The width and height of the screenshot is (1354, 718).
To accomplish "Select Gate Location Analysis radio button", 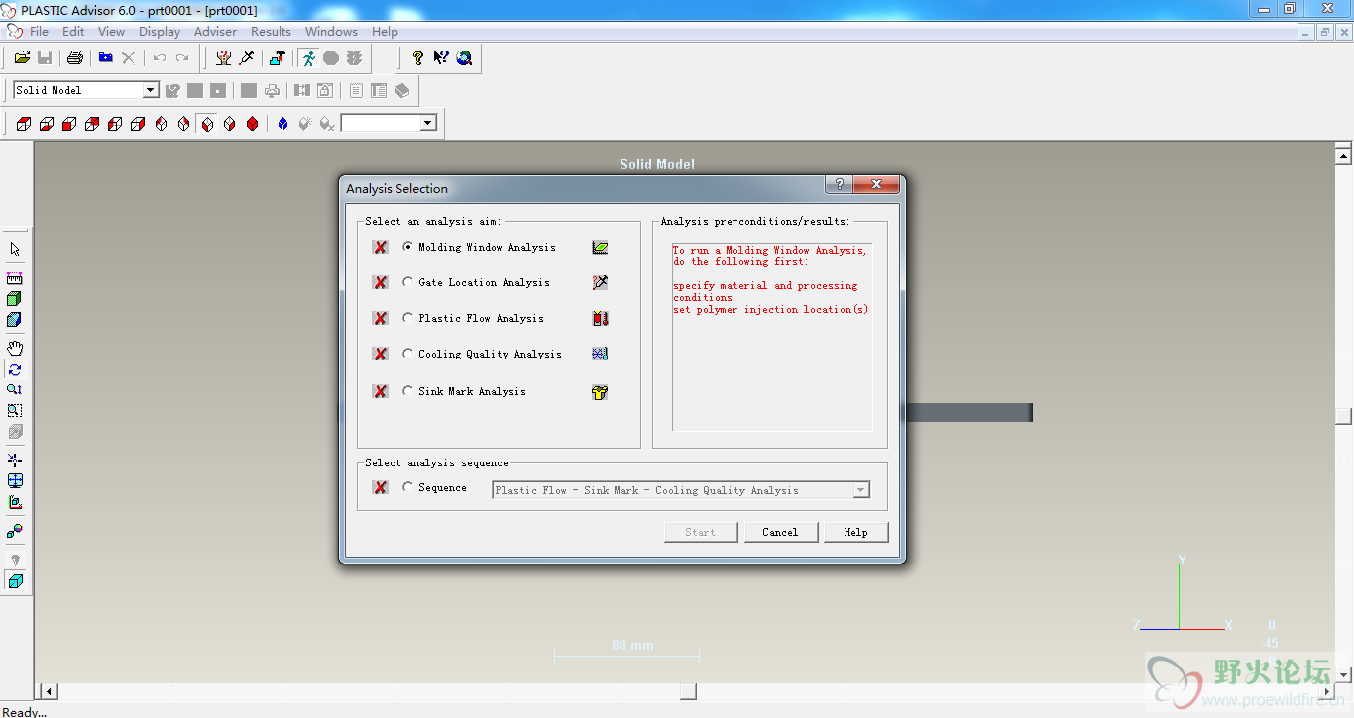I will (407, 282).
